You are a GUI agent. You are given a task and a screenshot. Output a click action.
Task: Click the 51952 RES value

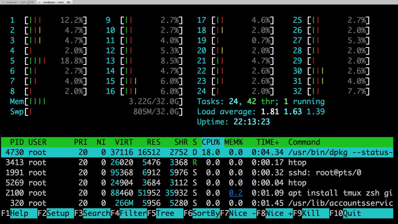(149, 193)
